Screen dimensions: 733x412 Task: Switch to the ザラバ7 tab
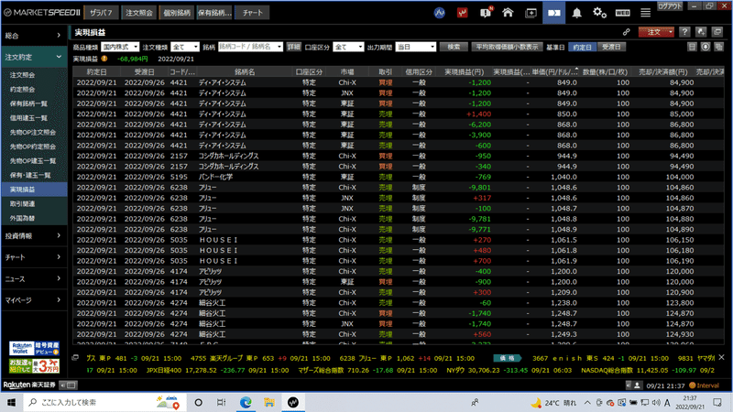(x=101, y=13)
